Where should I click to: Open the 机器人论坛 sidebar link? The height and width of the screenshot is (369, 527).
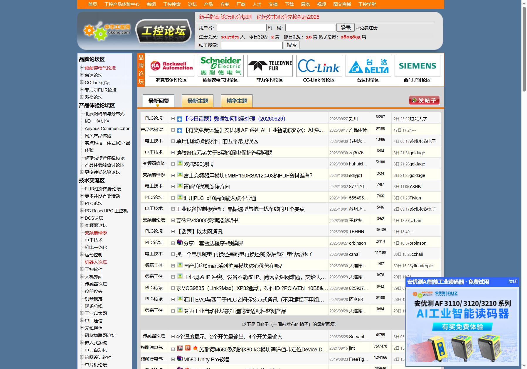tap(96, 262)
